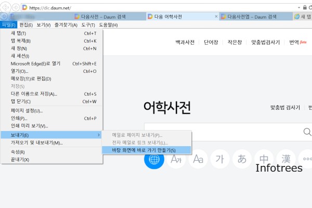Open the 도움말(H) menu
This screenshot has height=208, width=312.
click(108, 25)
